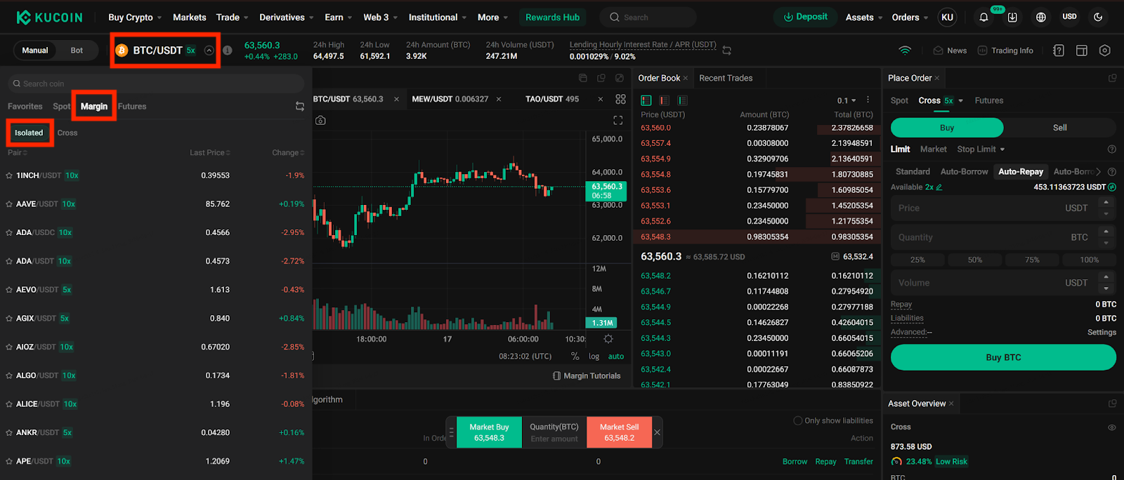Viewport: 1124px width, 480px height.
Task: Click the refresh icon beside lending interest rate
Action: [727, 51]
